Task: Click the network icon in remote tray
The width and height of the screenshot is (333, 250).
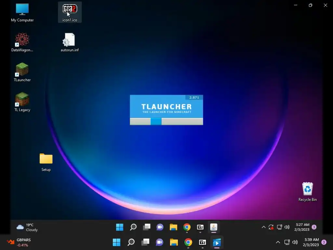Action: [x=279, y=227]
